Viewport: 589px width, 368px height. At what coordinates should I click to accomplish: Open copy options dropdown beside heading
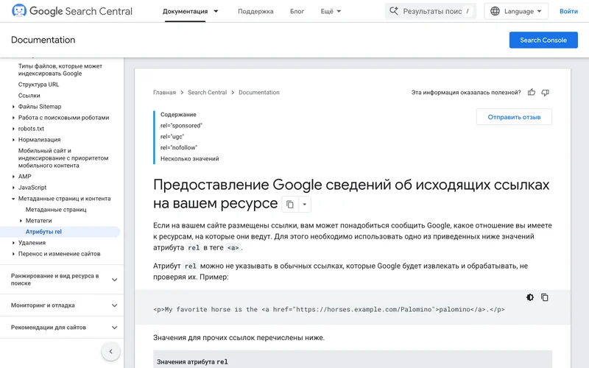pos(305,205)
